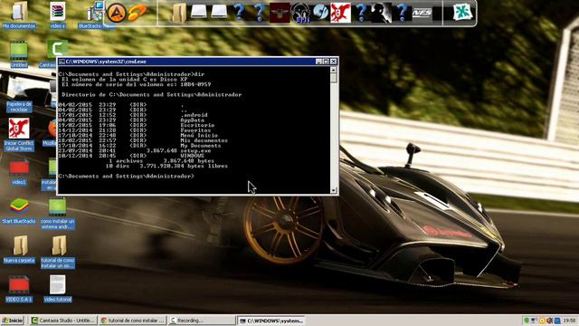
Task: Select the video1 desktop file
Action: click(19, 172)
